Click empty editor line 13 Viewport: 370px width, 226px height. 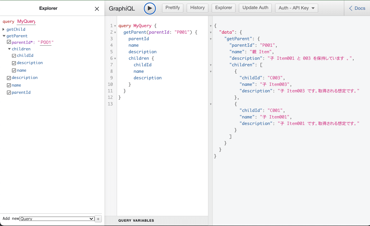click(x=162, y=104)
